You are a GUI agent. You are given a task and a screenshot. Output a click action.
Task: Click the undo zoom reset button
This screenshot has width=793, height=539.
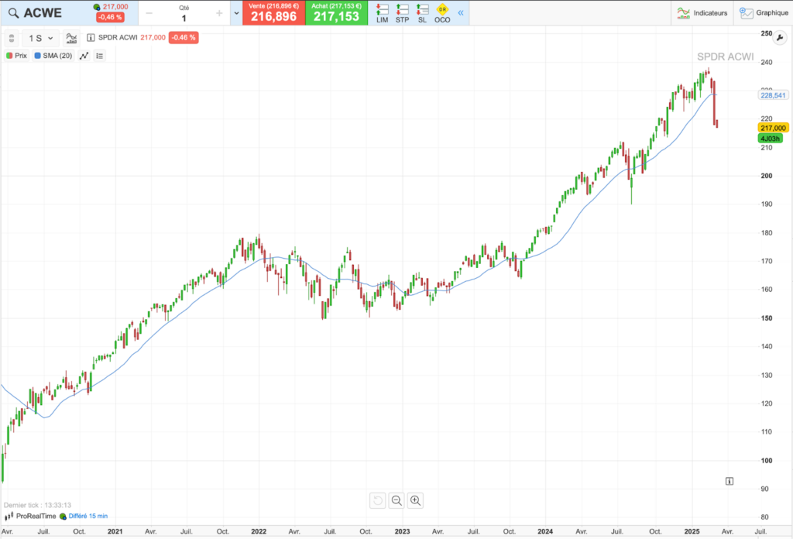tap(377, 500)
